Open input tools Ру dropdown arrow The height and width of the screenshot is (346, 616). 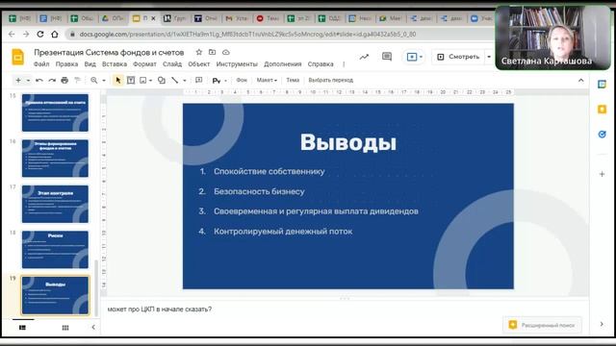[x=225, y=81]
